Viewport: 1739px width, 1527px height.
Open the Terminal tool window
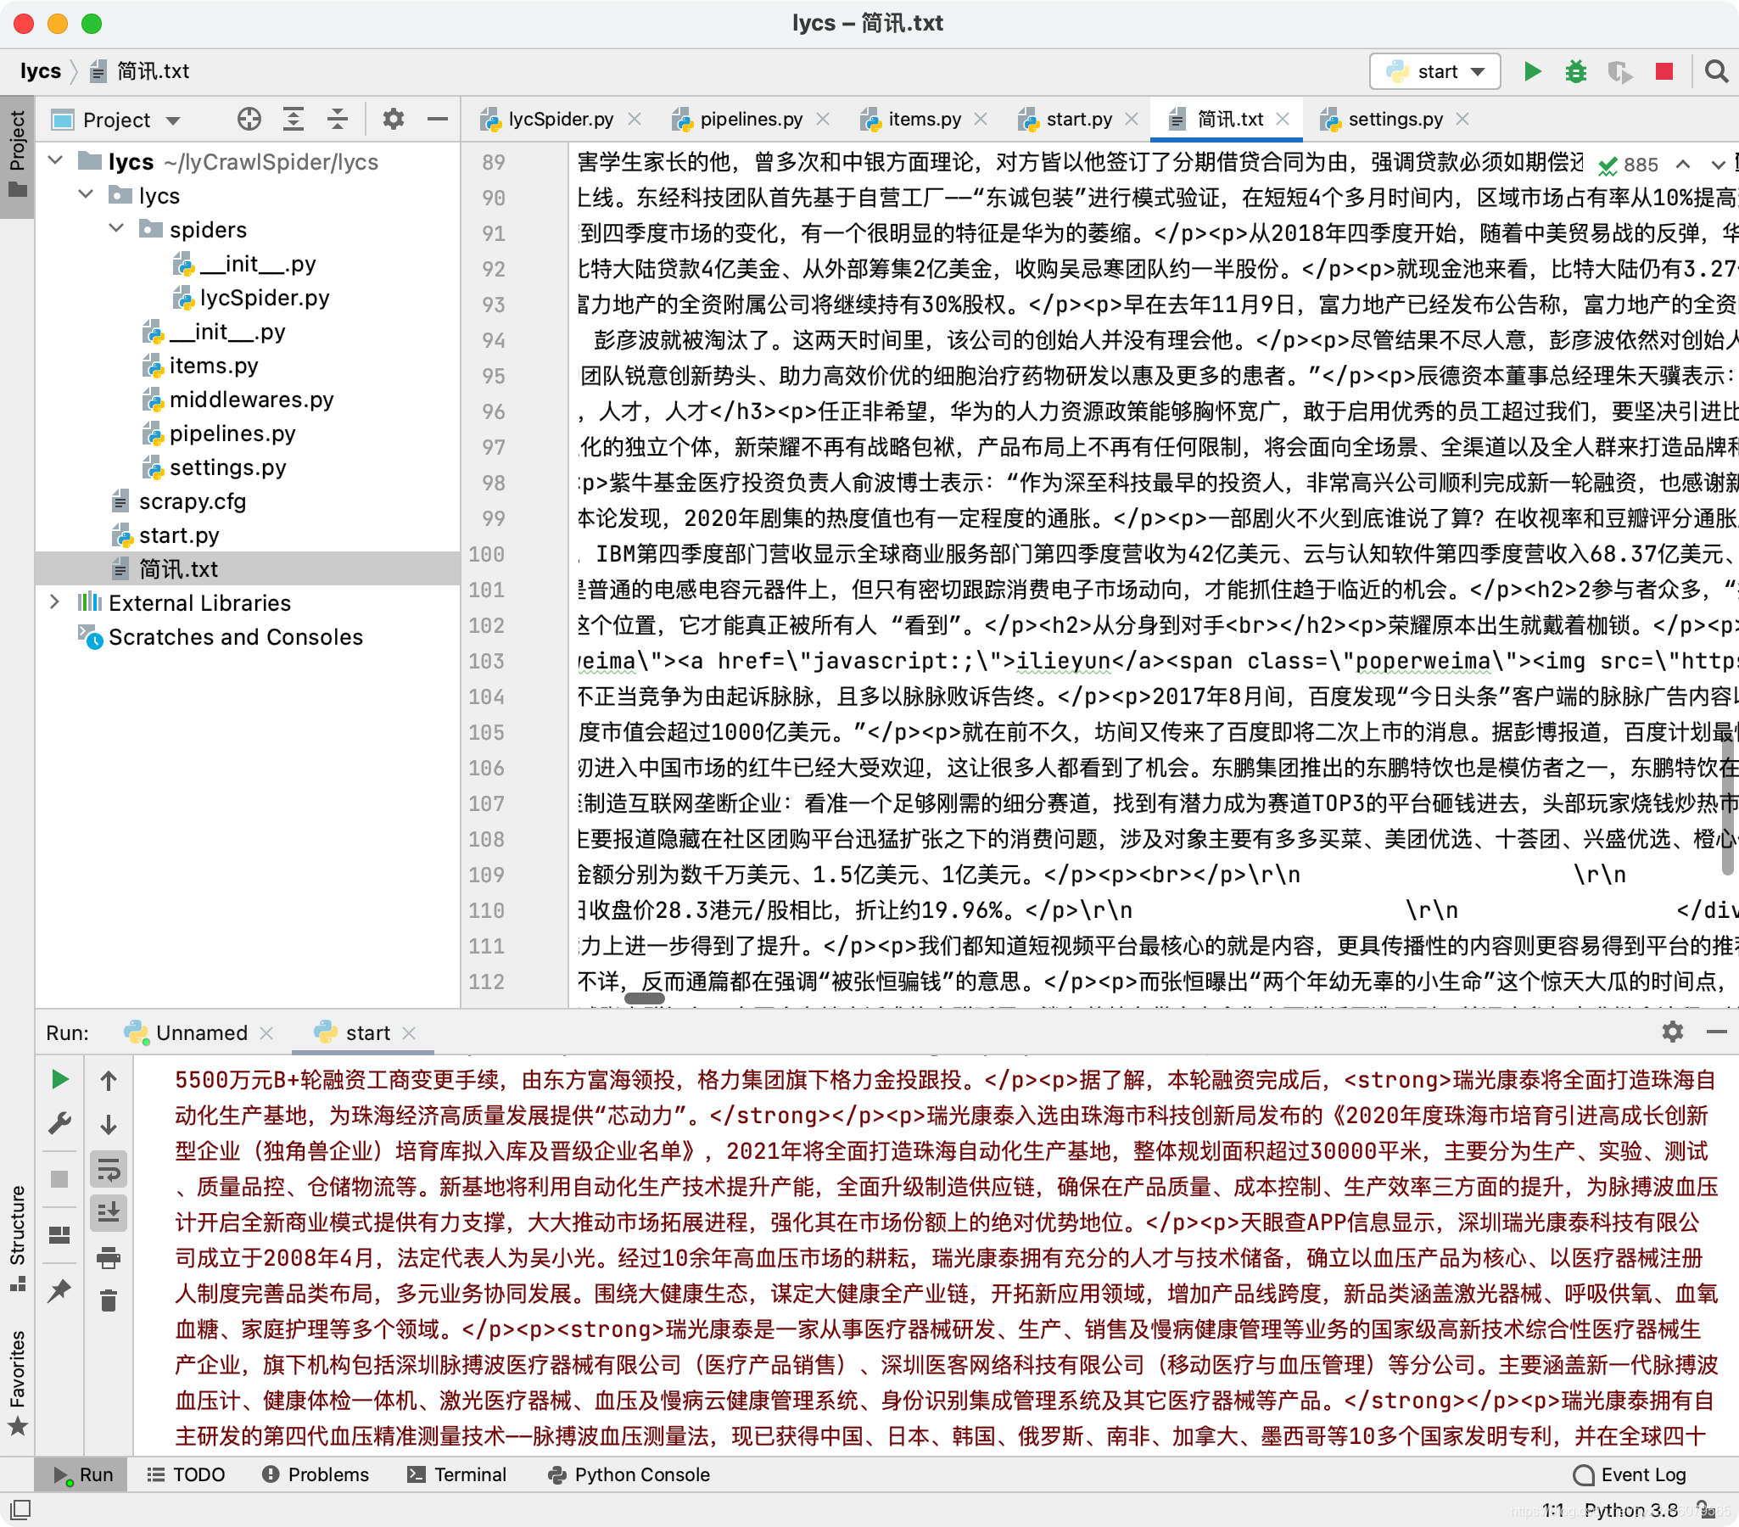(456, 1474)
